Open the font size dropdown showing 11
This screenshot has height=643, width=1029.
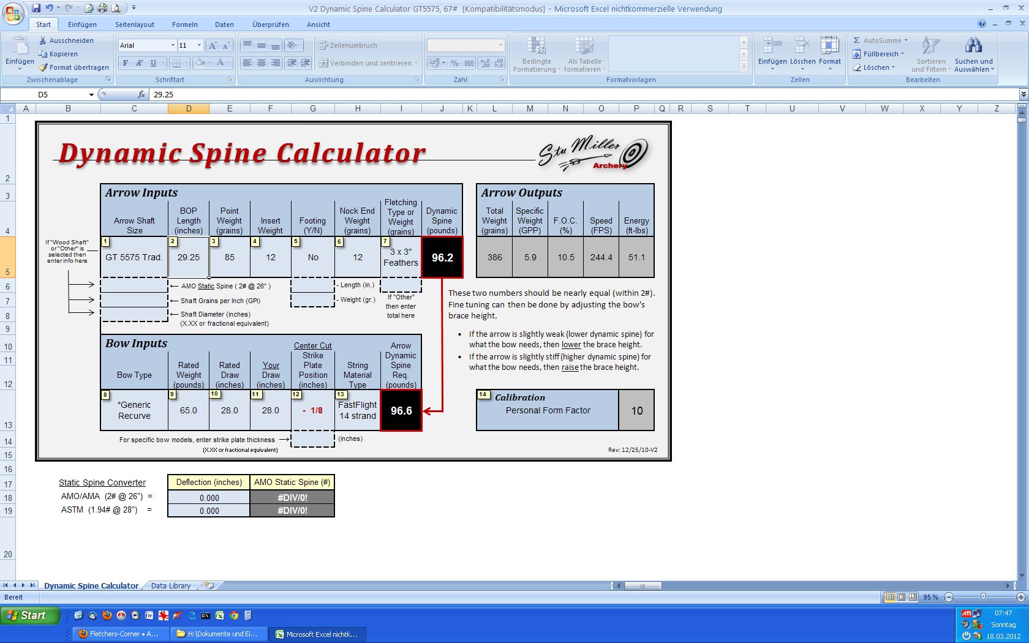[199, 46]
